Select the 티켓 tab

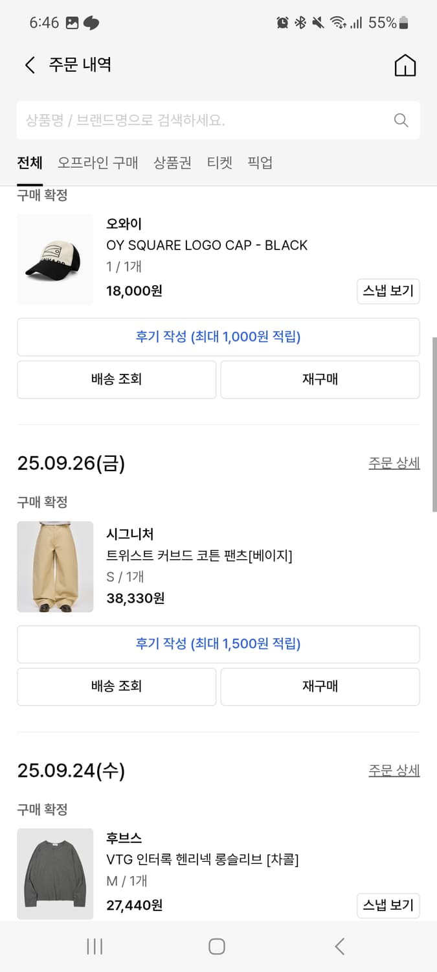(220, 164)
